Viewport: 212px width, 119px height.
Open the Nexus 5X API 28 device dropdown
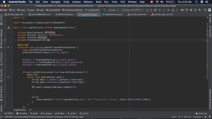pos(132,10)
